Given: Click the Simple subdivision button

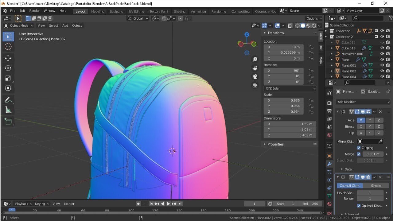Looking at the screenshot, I should (376, 185).
